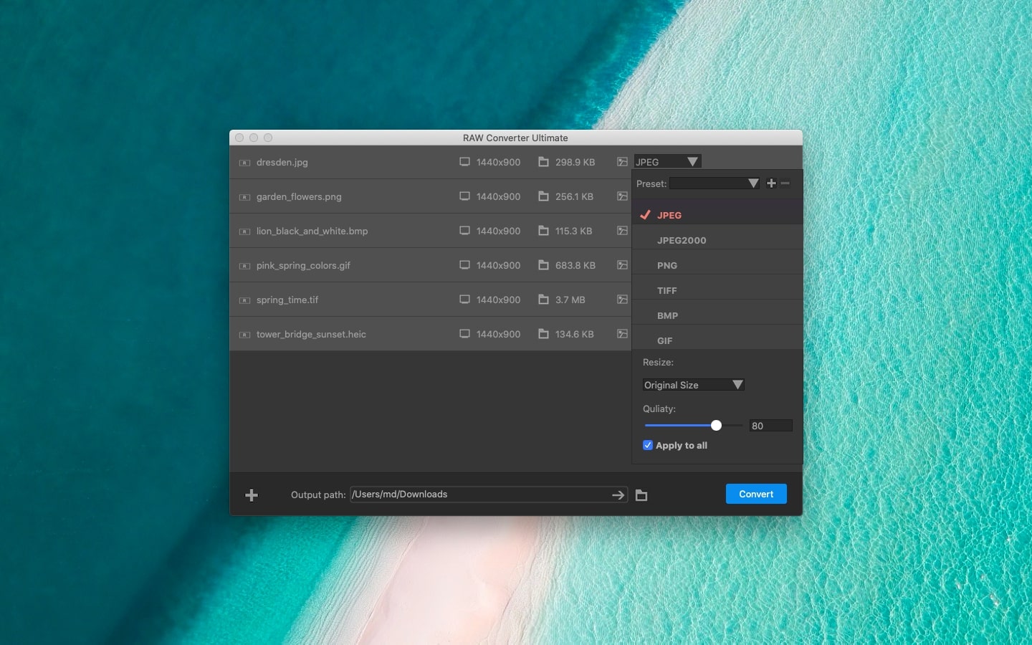Click format settings icon for garden_flowers.png

point(622,196)
